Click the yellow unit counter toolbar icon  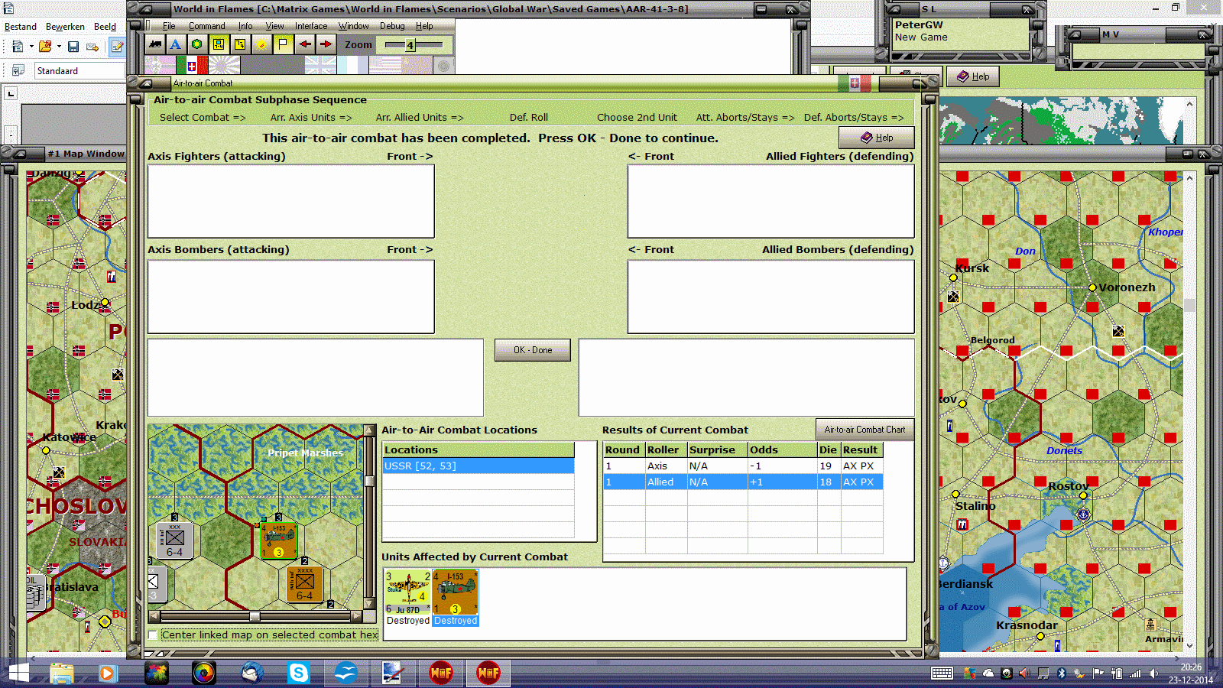219,44
